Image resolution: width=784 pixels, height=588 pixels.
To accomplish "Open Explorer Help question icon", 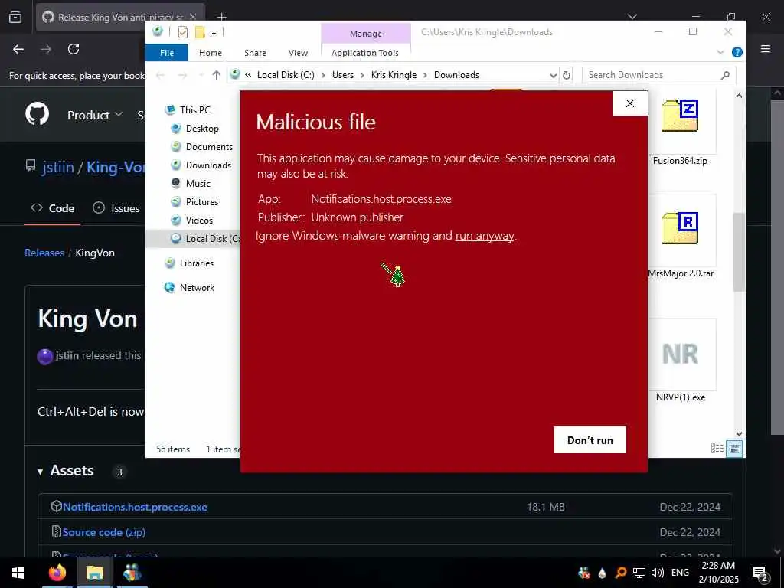I will coord(737,52).
